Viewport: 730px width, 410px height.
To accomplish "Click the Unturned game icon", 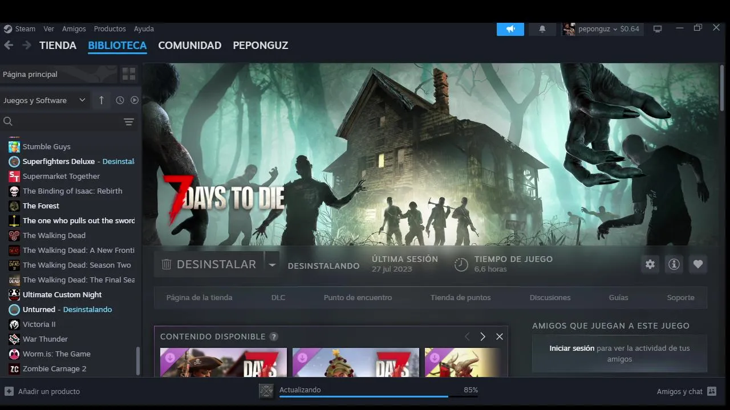I will [x=14, y=310].
